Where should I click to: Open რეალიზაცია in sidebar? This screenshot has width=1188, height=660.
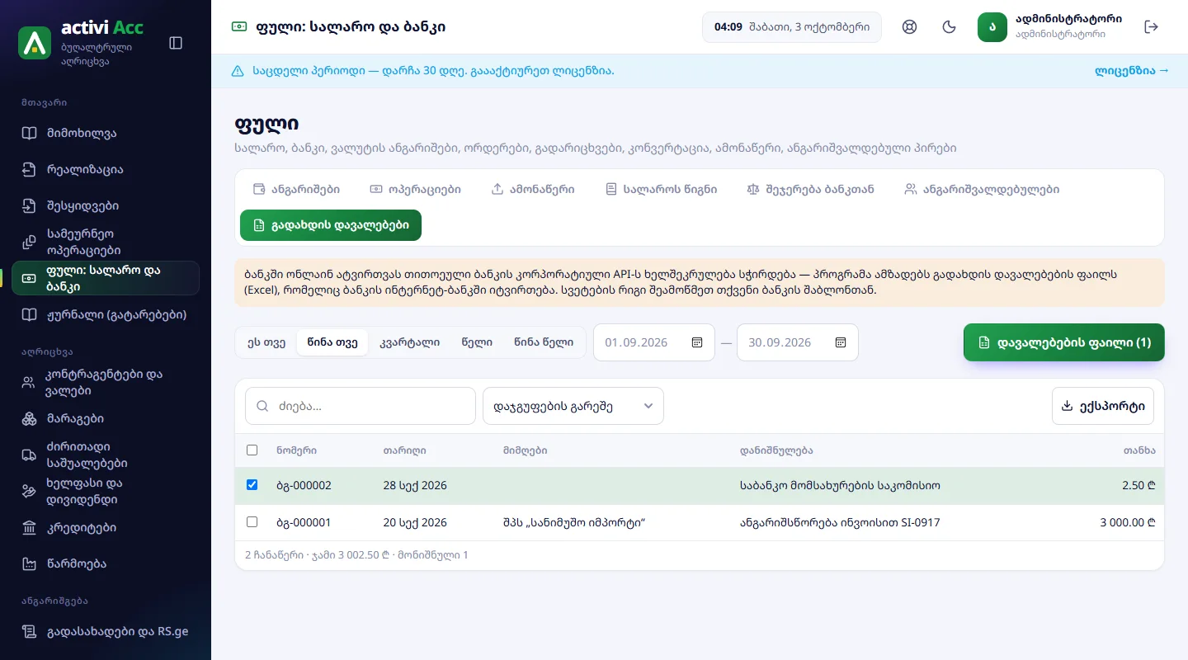click(106, 169)
